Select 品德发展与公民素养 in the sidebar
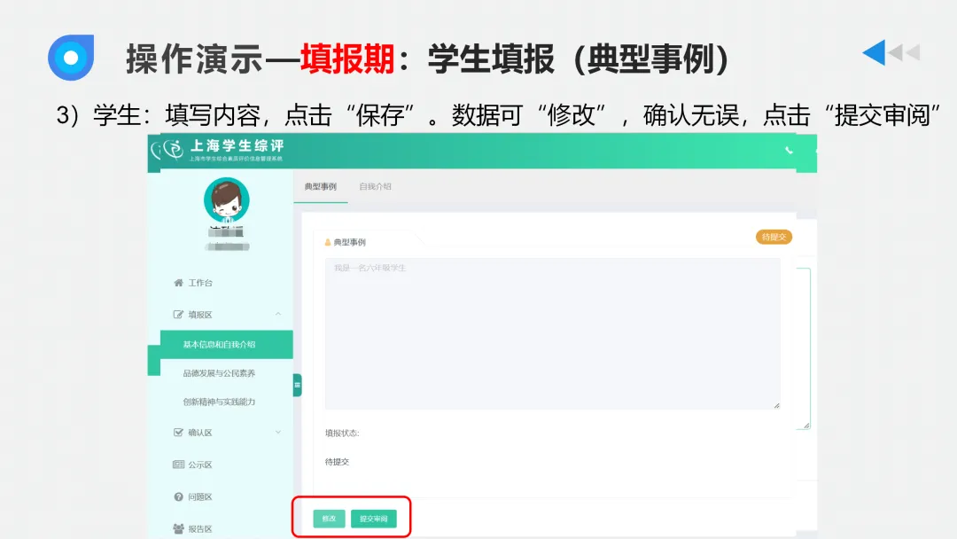The image size is (957, 539). [x=220, y=372]
